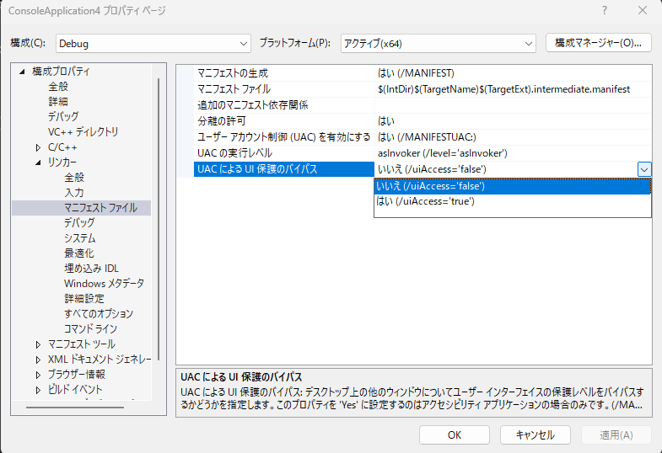Select 埋め込み IDL in the tree
This screenshot has height=453, width=662.
tap(91, 269)
